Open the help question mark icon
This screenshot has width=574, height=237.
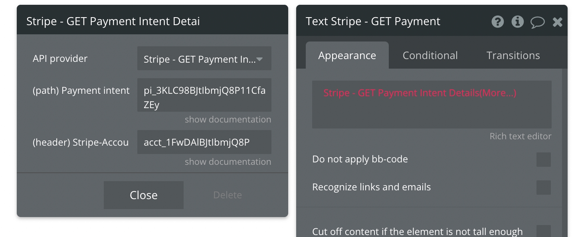[497, 22]
